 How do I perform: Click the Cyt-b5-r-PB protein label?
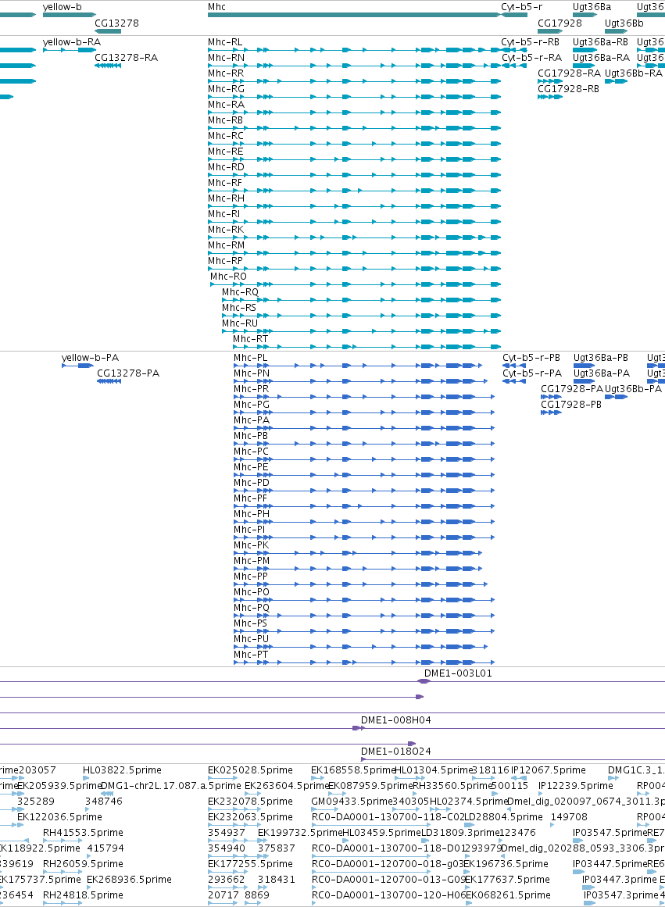(531, 358)
